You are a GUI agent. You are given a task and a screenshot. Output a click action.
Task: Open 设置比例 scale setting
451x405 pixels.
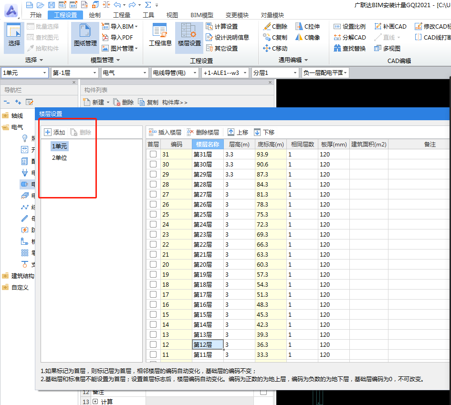[x=349, y=26]
